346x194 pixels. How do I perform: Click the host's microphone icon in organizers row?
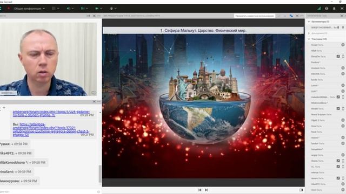pyautogui.click(x=343, y=27)
